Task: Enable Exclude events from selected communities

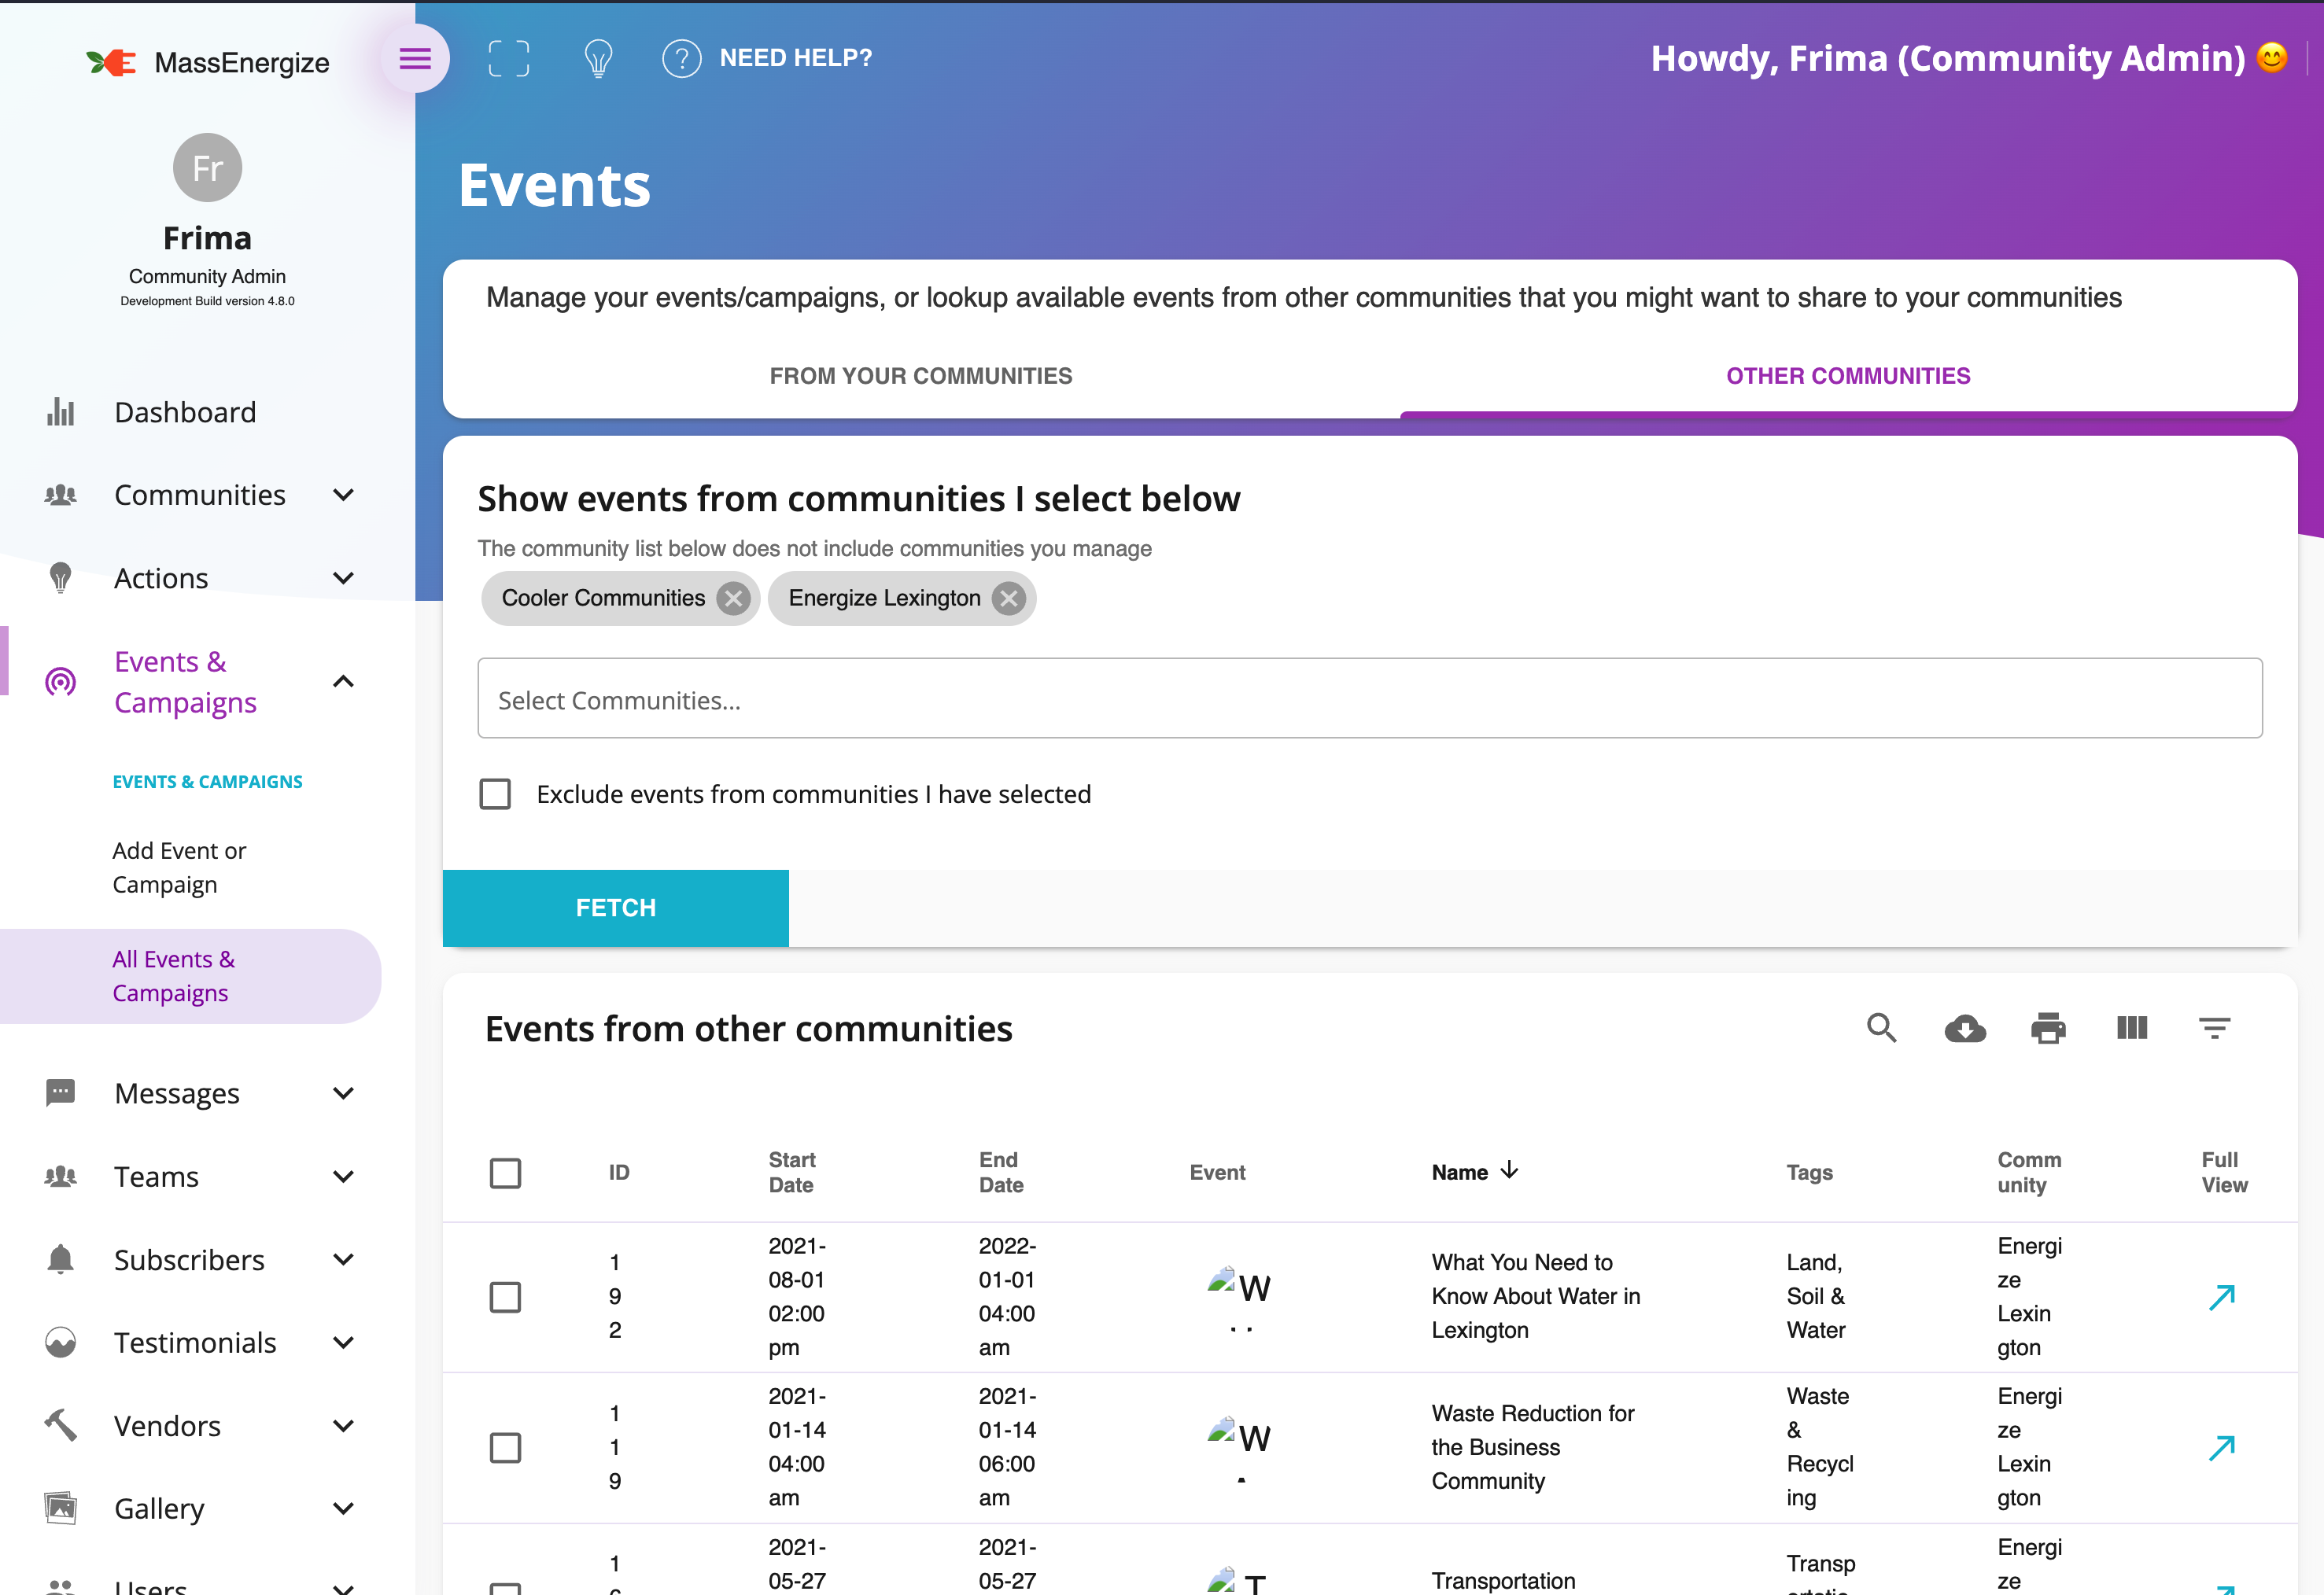Action: coord(495,793)
